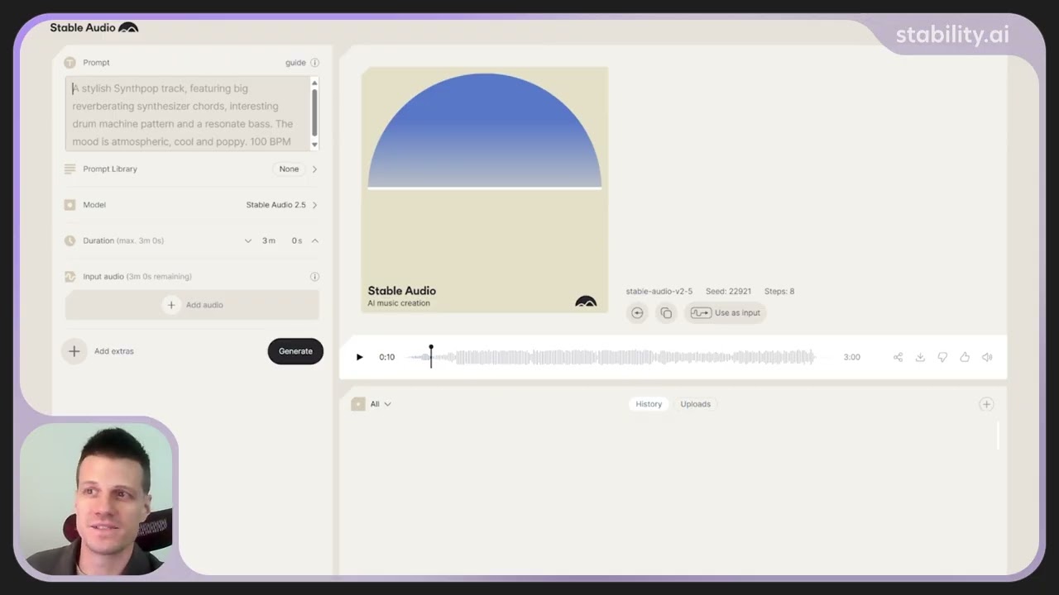Click the Add audio button

(x=192, y=305)
